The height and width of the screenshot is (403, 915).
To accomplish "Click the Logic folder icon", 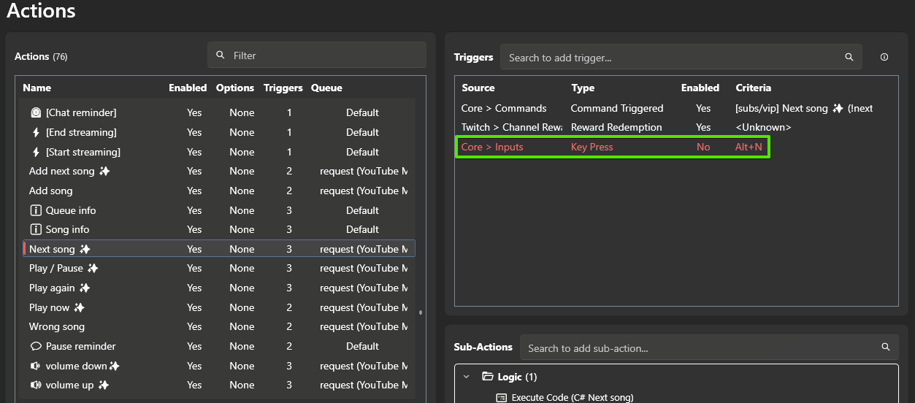I will pos(488,377).
